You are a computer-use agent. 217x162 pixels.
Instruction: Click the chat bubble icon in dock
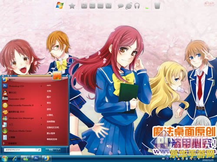coord(121,6)
